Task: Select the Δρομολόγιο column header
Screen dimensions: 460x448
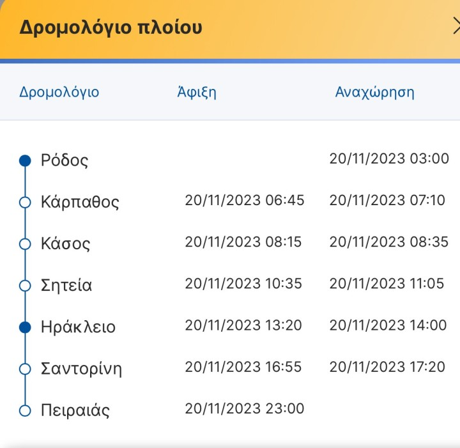Action: [59, 92]
